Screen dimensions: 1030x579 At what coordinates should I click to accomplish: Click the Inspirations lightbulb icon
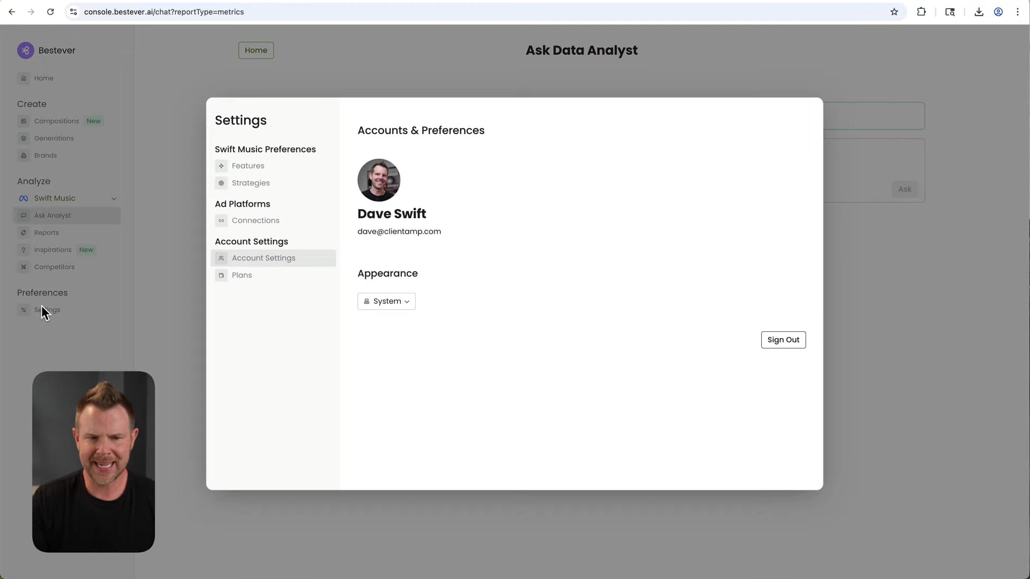click(24, 250)
